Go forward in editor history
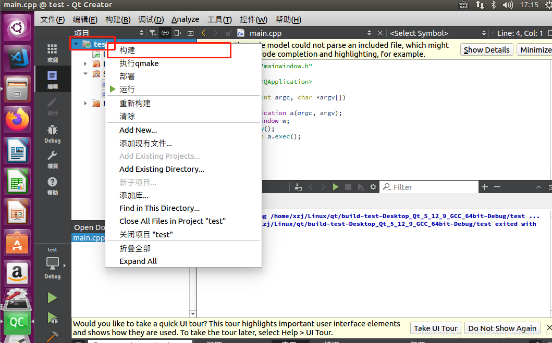Image resolution: width=552 pixels, height=343 pixels. pos(215,33)
